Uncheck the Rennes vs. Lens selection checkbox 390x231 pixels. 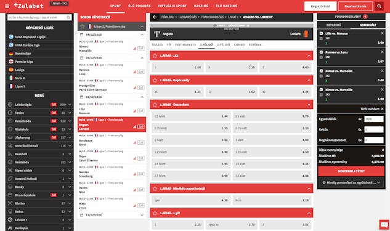321,52
